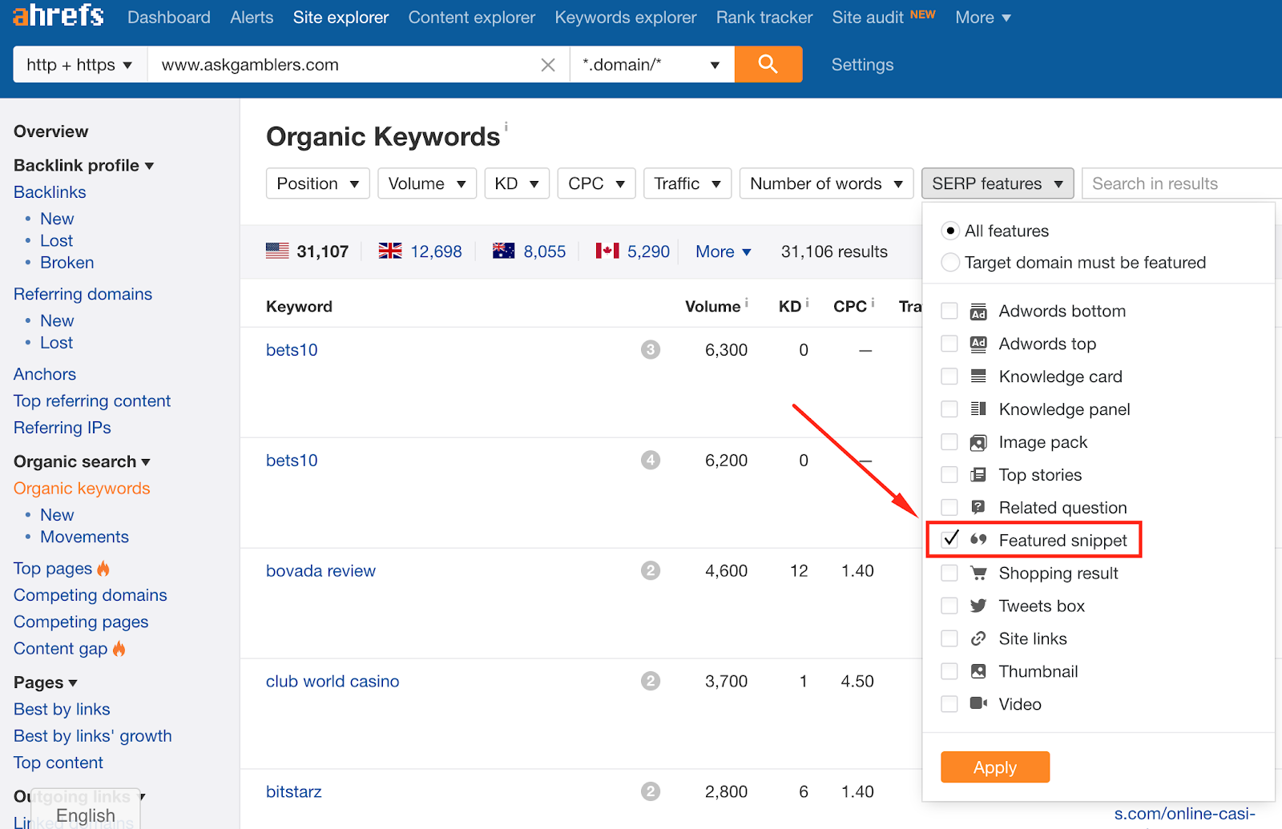Open Alerts in the top navigation
Viewport: 1282px width, 829px height.
point(252,17)
